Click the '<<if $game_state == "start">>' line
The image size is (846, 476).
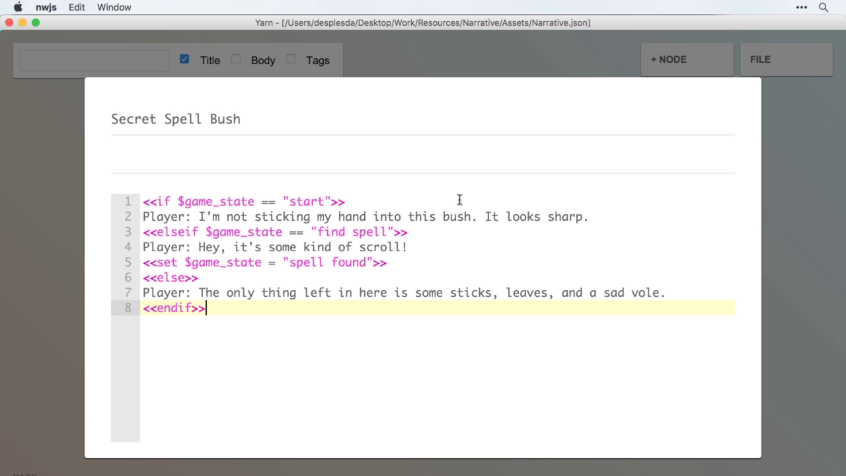click(x=244, y=202)
